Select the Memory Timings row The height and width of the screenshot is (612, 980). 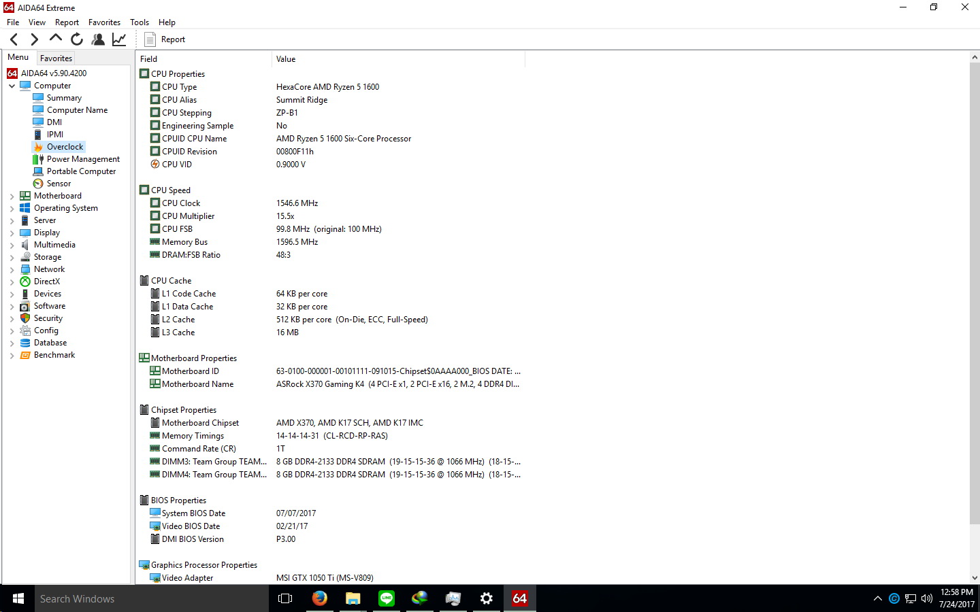click(330, 436)
